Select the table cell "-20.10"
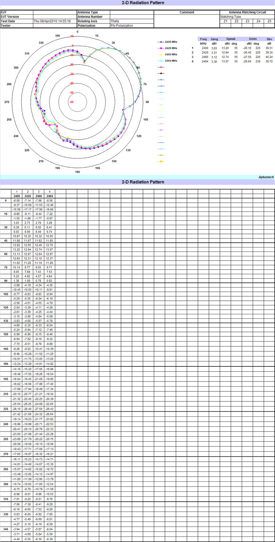This screenshot has height=542, width=275. 16,394
